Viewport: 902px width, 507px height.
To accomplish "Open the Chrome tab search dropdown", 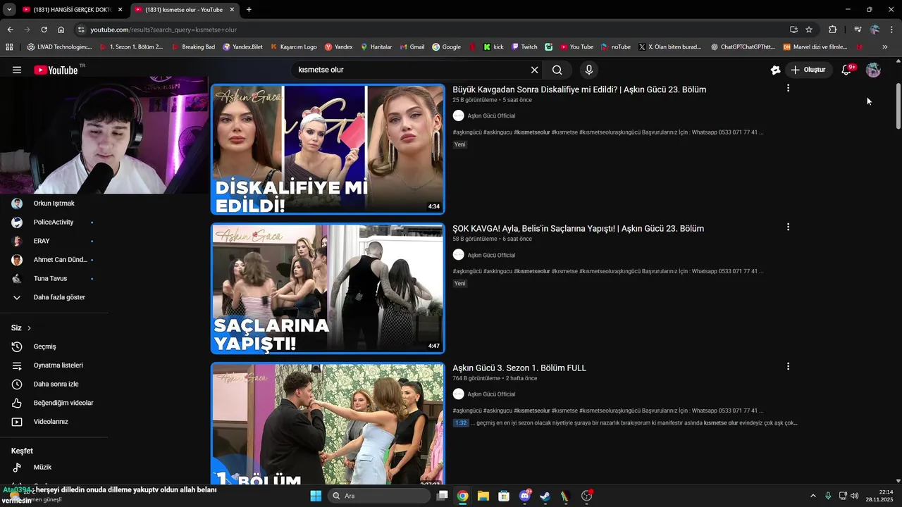I will pyautogui.click(x=10, y=10).
